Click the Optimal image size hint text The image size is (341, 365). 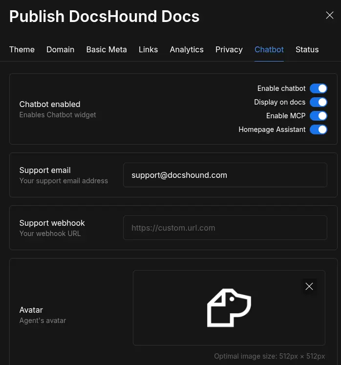click(x=269, y=356)
